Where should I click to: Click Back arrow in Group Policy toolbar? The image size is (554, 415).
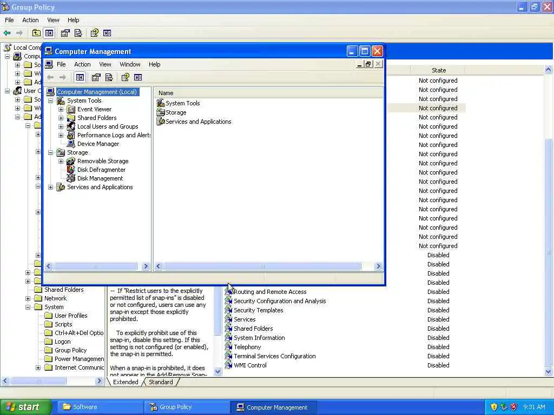click(7, 33)
